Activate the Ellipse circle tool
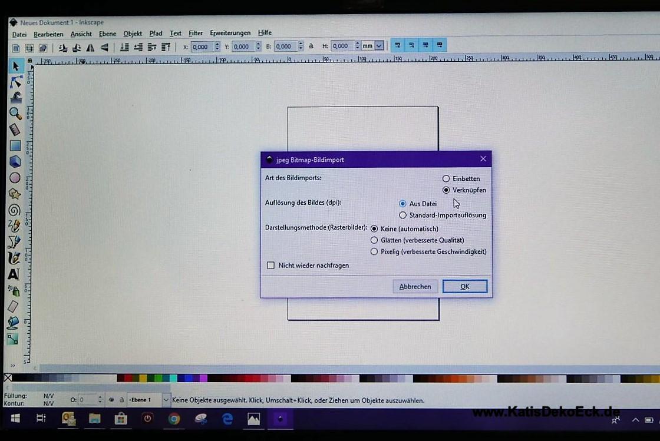The width and height of the screenshot is (660, 441). [15, 178]
